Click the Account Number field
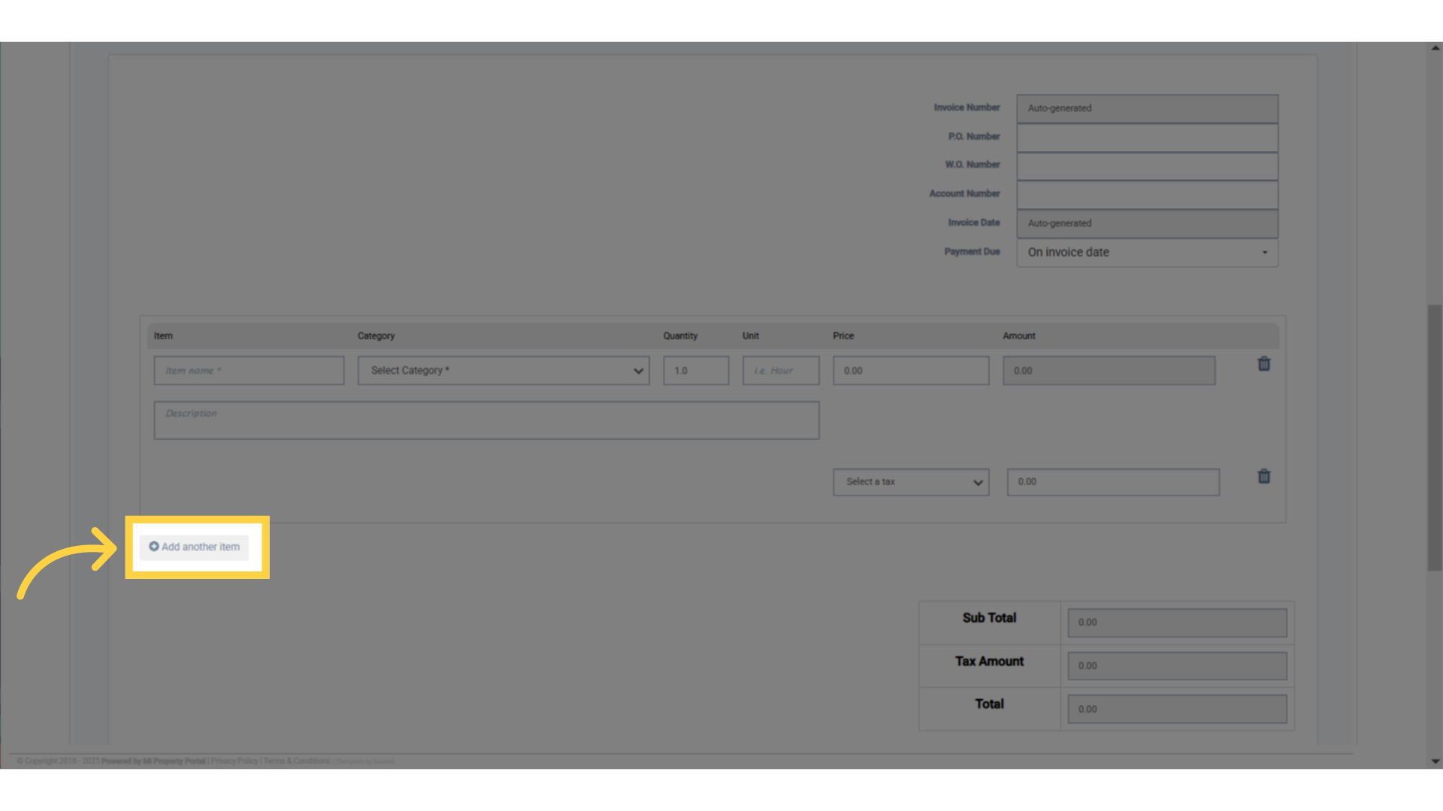Image resolution: width=1443 pixels, height=811 pixels. click(x=1147, y=194)
